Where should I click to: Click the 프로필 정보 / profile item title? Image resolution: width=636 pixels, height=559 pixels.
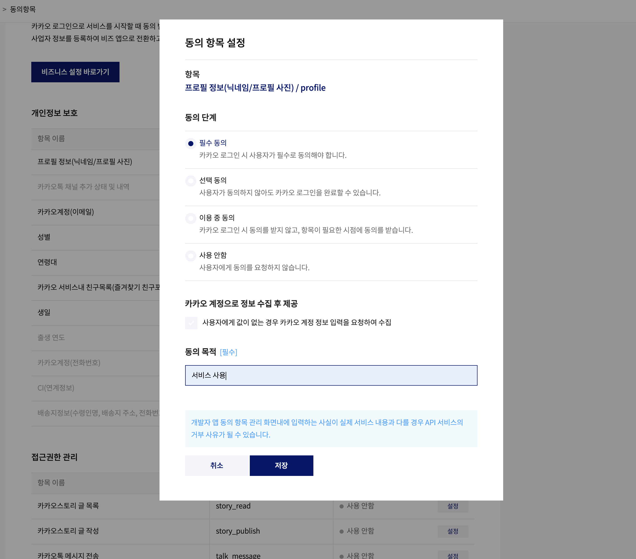[255, 88]
